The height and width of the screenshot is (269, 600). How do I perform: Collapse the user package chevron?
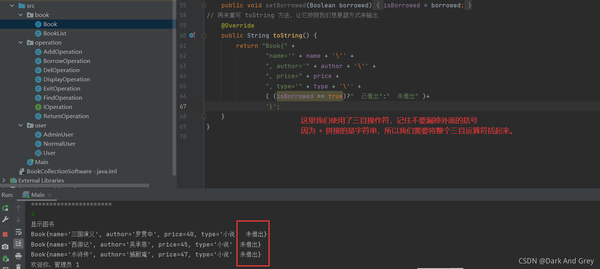coord(21,125)
